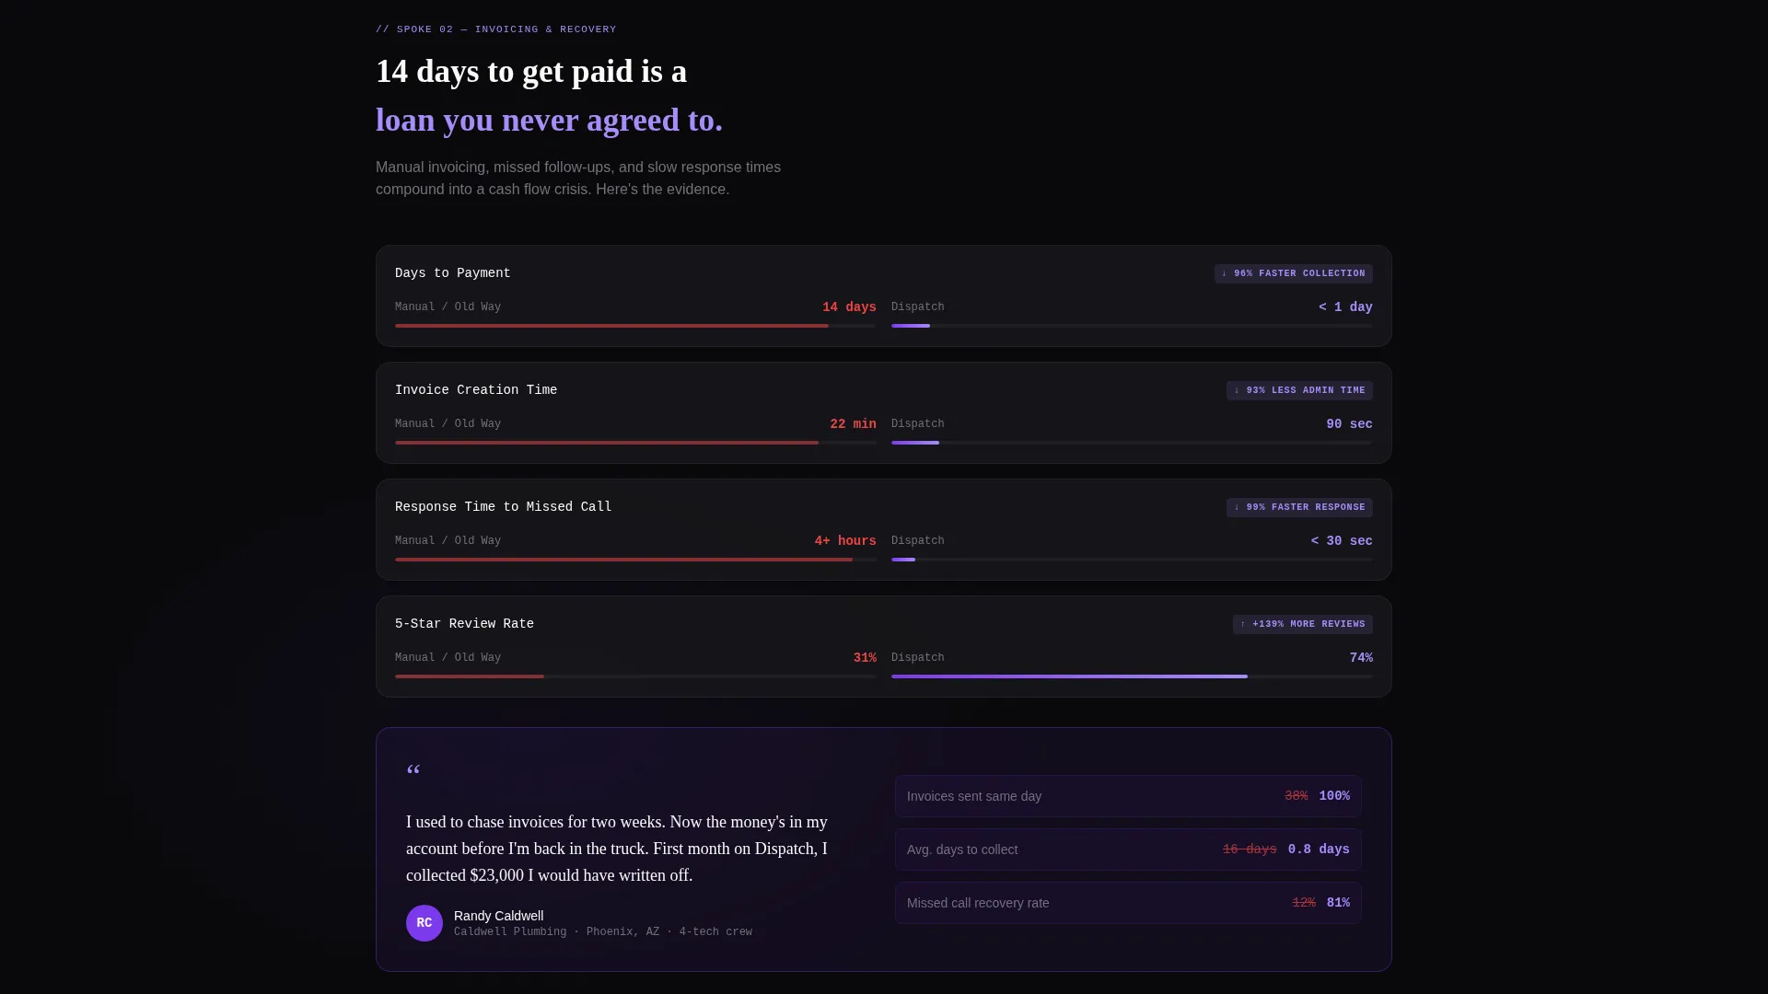The image size is (1768, 994).
Task: Select the 96% Faster Collection badge
Action: tap(1293, 273)
